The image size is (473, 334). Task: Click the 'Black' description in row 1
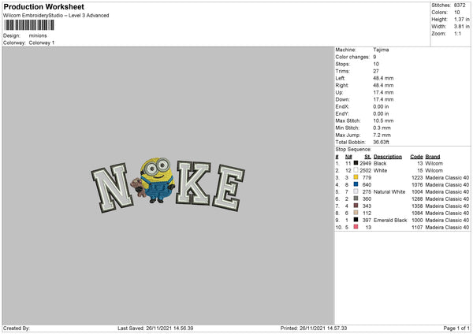[380, 163]
